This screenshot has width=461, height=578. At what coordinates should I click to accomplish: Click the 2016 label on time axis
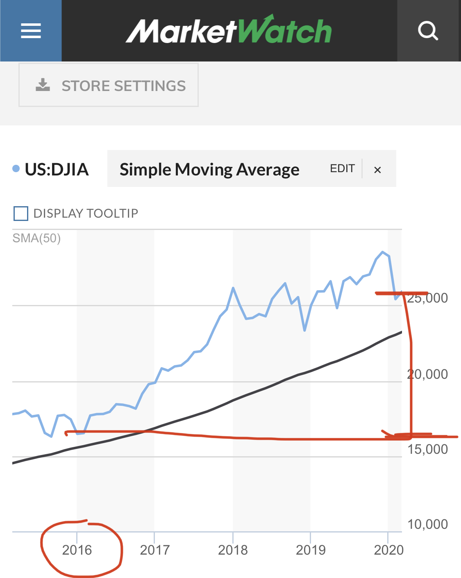[x=77, y=550]
